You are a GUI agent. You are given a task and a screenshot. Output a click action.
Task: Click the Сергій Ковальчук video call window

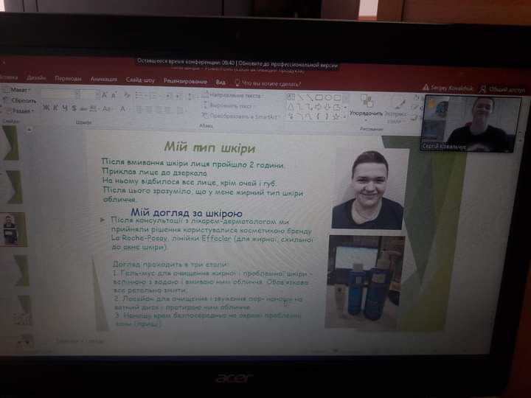click(471, 124)
